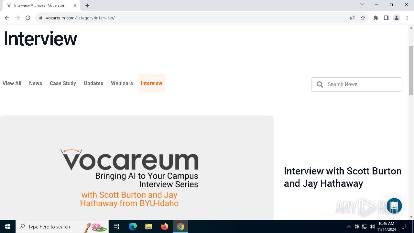Open a new browser tab
414x233 pixels.
87,5
